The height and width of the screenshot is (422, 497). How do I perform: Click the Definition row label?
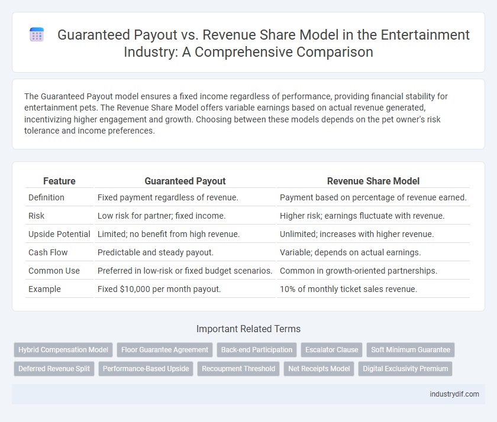tap(46, 197)
